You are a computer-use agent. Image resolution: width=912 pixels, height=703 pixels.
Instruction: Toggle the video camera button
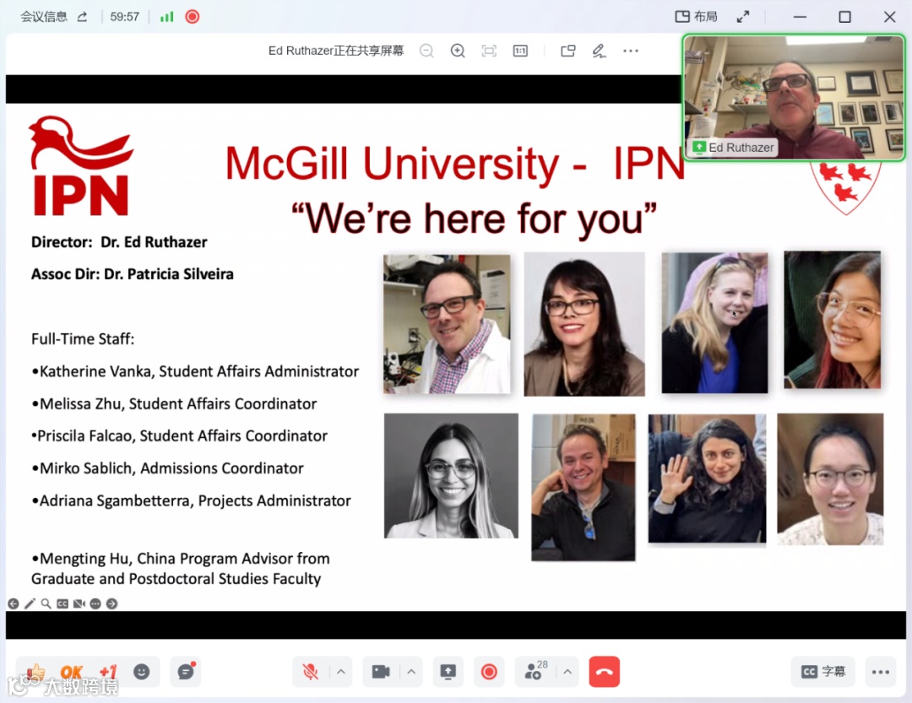pyautogui.click(x=381, y=672)
